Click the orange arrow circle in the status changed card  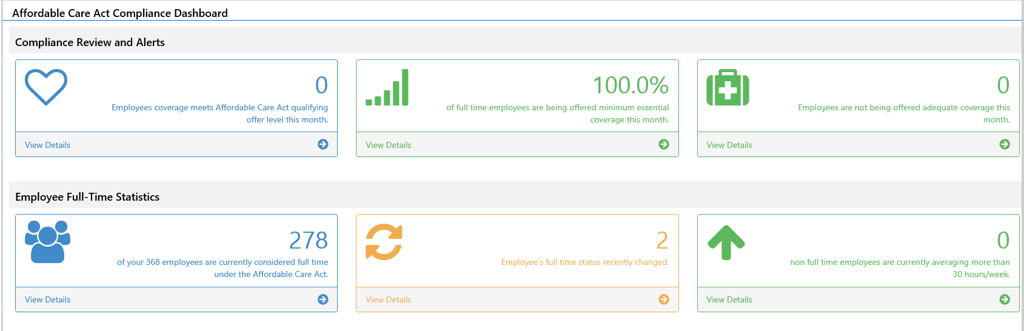coord(664,299)
